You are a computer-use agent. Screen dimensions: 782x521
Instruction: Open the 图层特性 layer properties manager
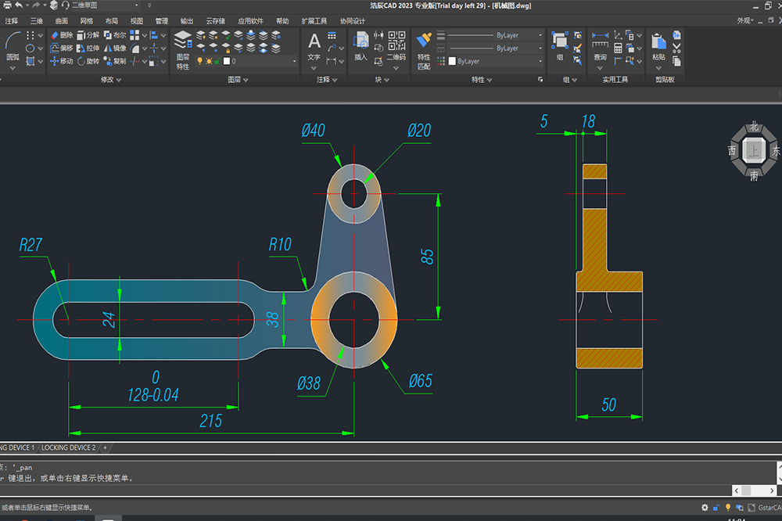click(182, 49)
